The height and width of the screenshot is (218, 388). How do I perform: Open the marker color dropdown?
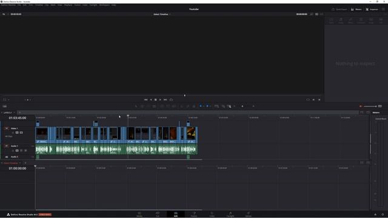[x=210, y=107]
